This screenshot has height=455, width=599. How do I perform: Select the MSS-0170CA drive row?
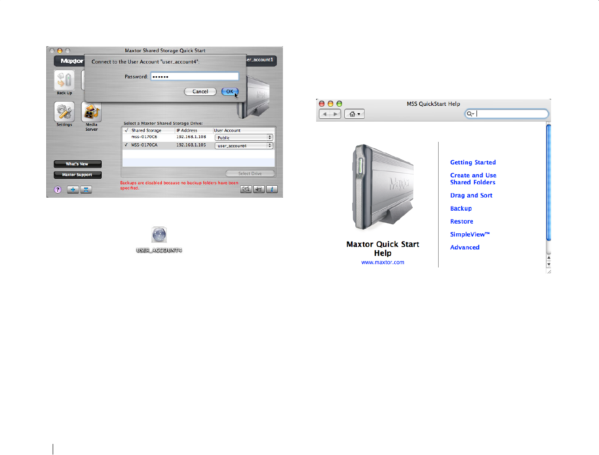(198, 145)
